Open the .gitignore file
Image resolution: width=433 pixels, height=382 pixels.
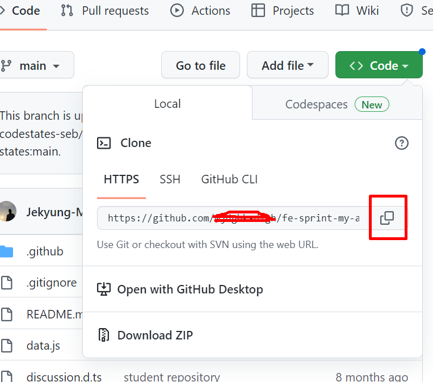[x=52, y=283]
